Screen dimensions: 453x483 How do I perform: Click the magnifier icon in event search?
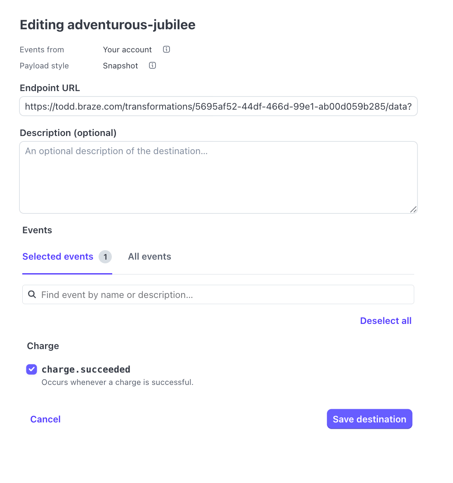point(32,295)
